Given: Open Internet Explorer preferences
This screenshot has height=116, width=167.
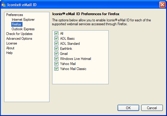Looking at the screenshot, I should coord(23,20).
